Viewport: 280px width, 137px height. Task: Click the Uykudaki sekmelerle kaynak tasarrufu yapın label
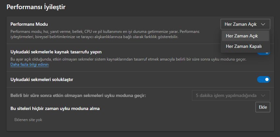coord(58,52)
